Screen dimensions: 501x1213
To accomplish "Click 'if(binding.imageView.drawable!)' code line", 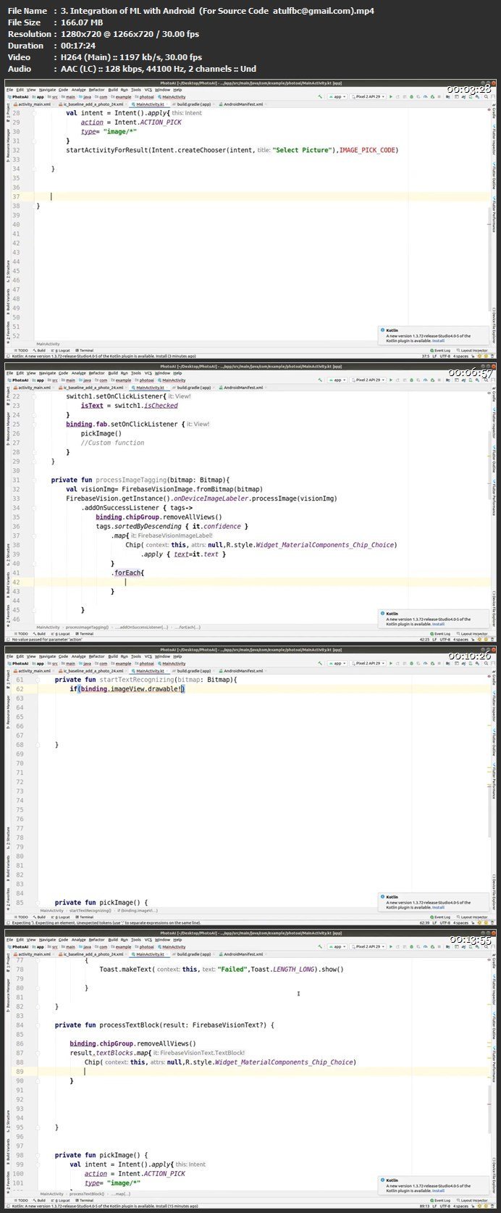I will 127,689.
